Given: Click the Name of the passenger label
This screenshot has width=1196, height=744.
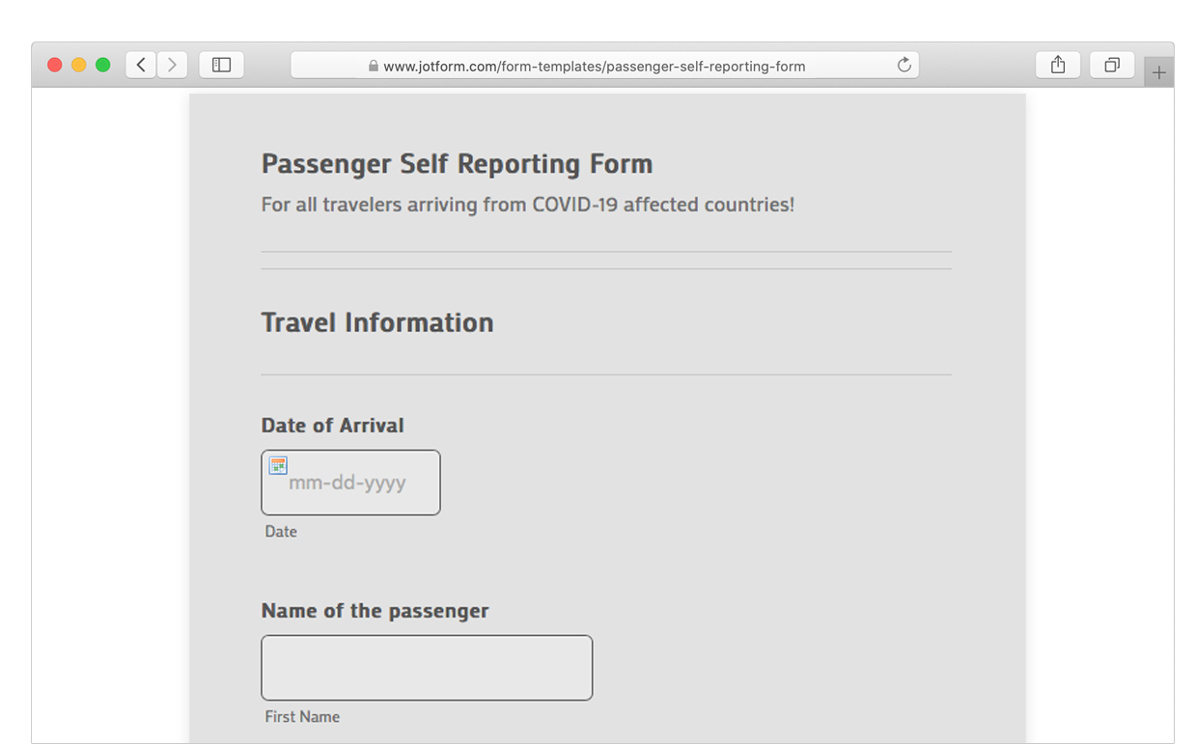Looking at the screenshot, I should coord(375,611).
